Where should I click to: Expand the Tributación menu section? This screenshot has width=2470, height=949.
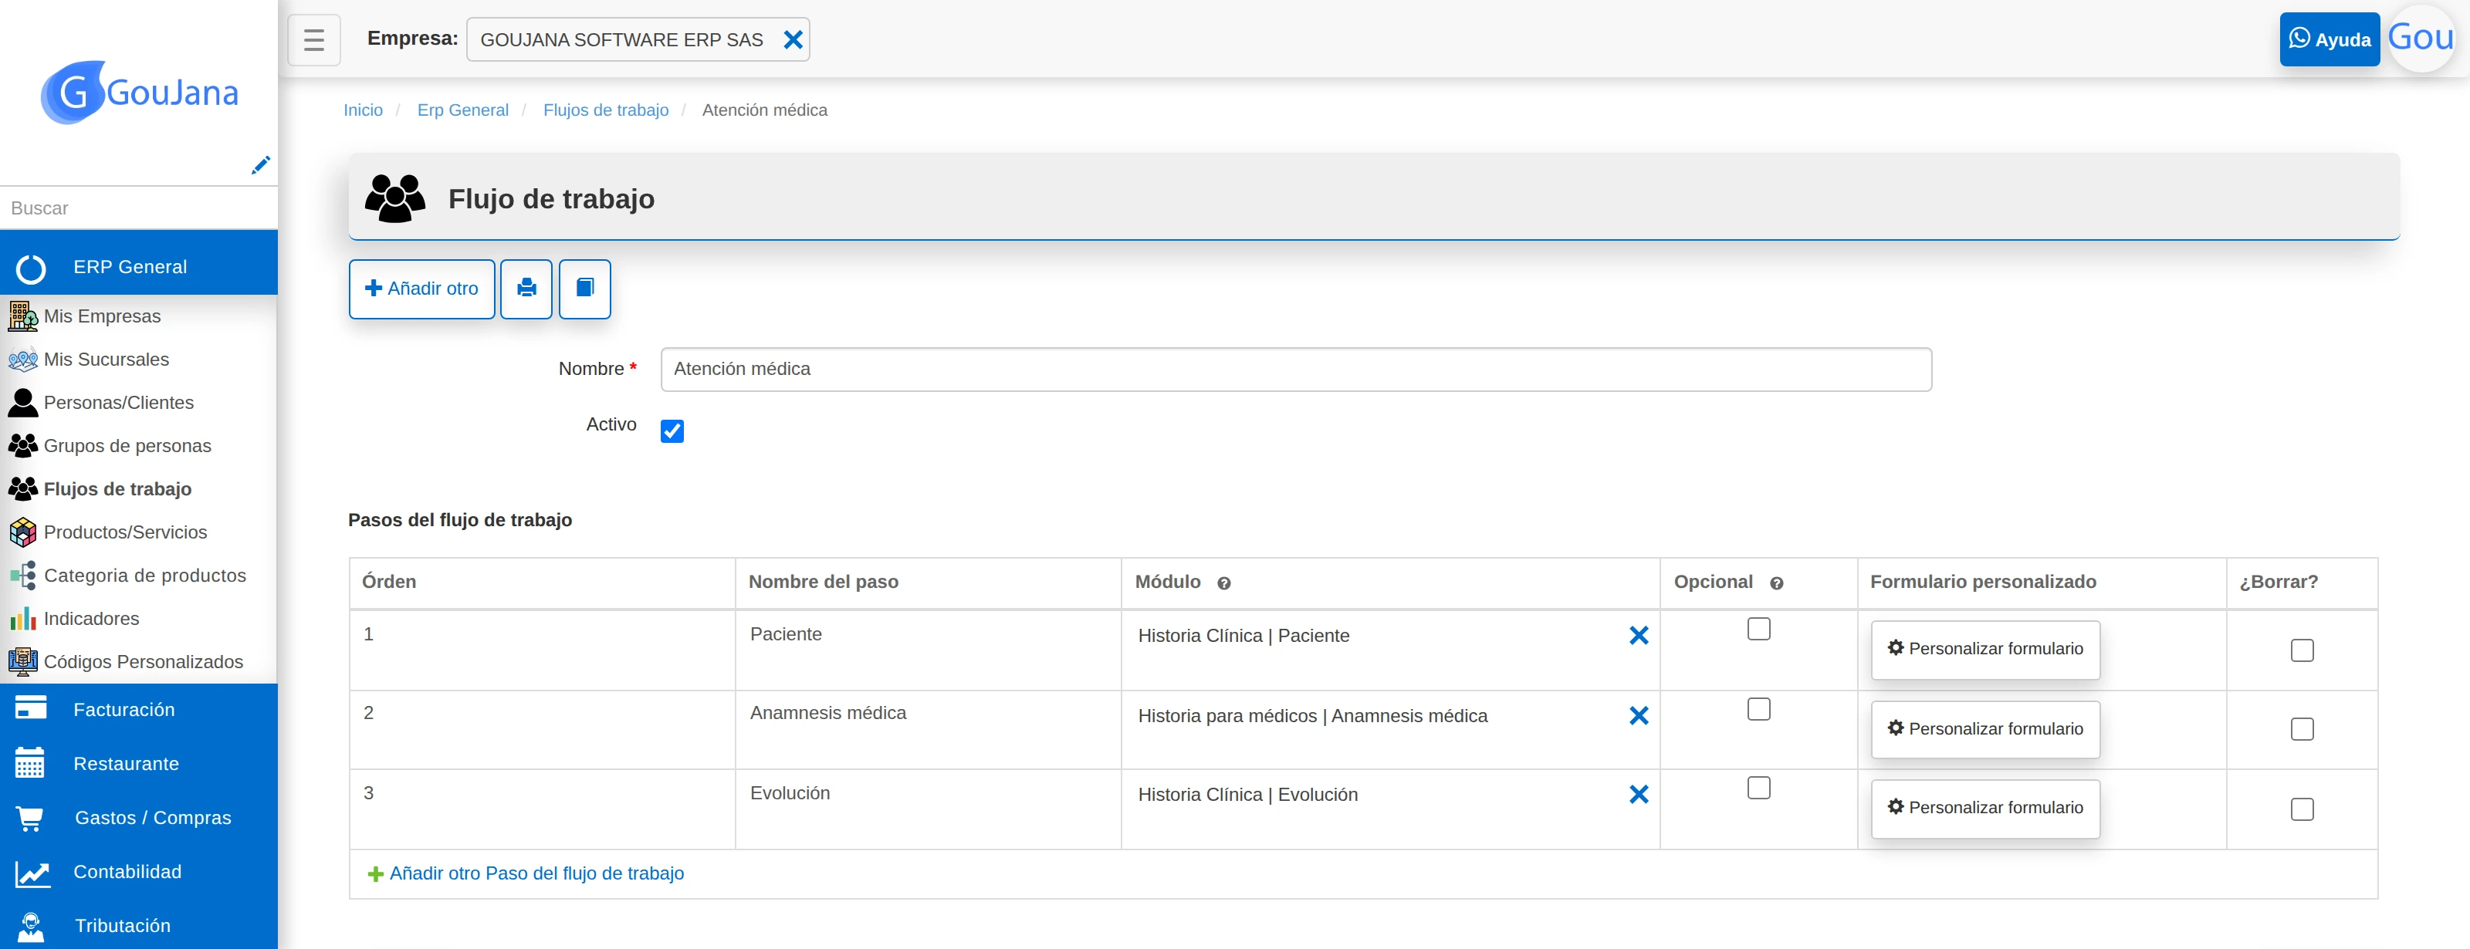[139, 925]
